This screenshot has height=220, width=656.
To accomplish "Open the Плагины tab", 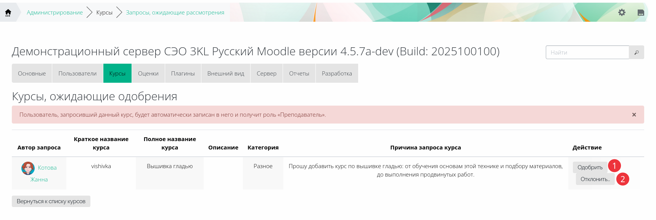I will [183, 74].
